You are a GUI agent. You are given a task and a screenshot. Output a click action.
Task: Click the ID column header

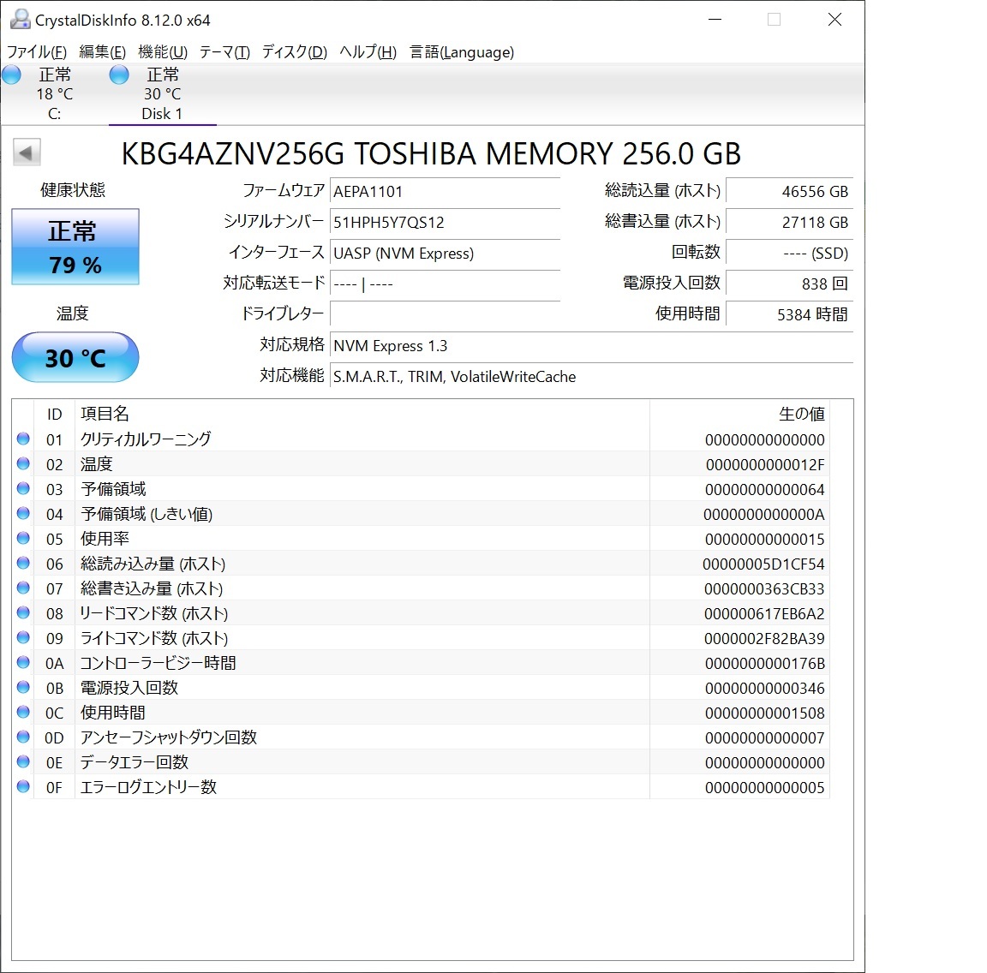[x=54, y=414]
